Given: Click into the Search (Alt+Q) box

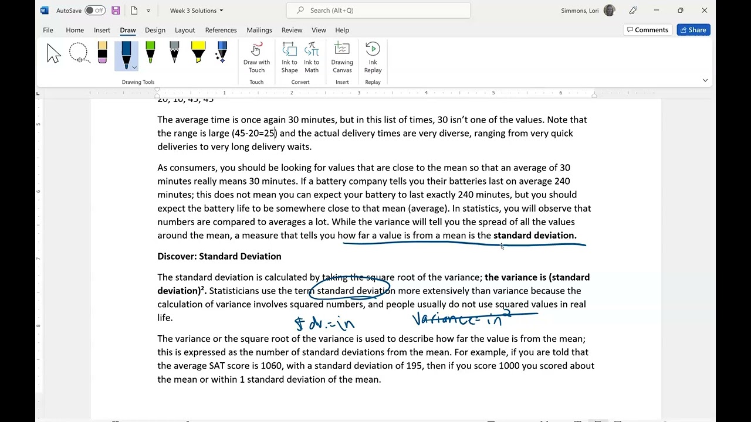Looking at the screenshot, I should point(378,11).
